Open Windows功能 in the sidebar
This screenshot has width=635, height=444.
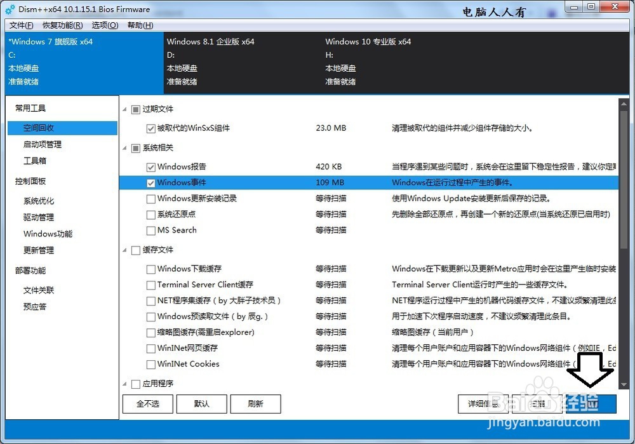point(48,234)
